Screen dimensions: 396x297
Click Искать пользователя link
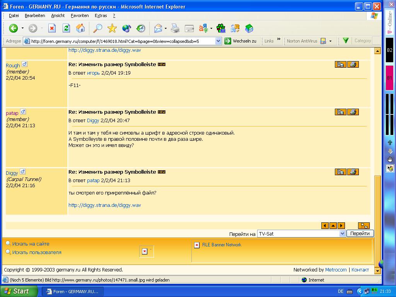[x=37, y=252]
